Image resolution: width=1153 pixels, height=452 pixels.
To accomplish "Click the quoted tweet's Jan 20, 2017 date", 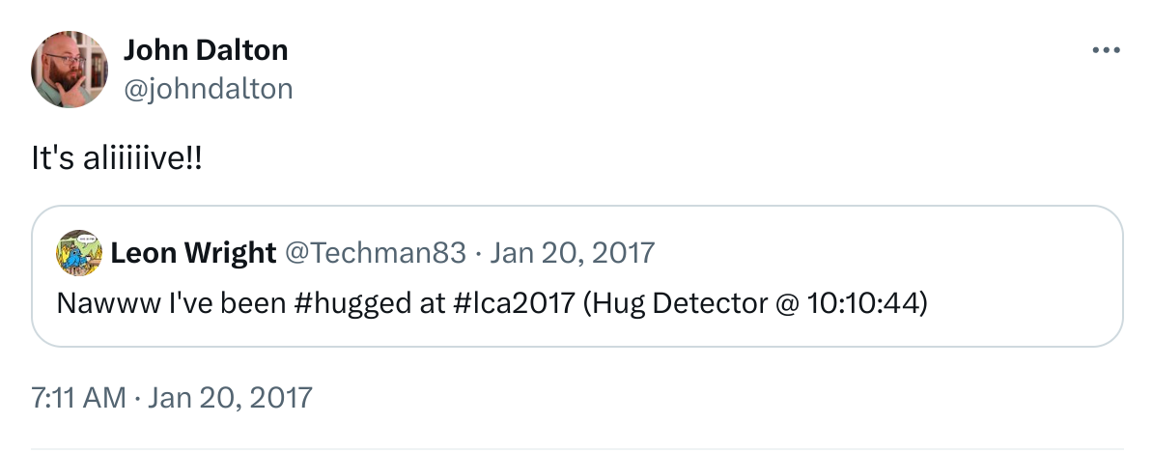I will point(574,253).
